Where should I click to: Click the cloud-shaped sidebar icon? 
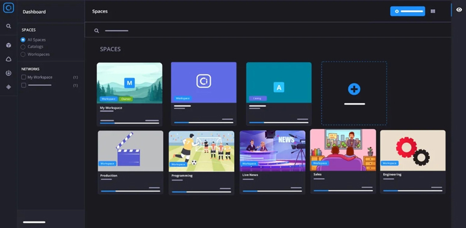[8, 59]
